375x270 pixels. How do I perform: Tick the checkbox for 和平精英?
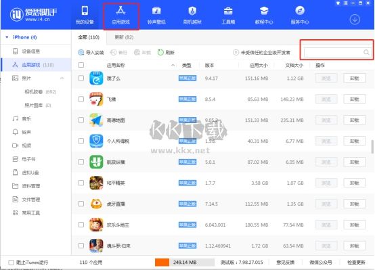81,183
